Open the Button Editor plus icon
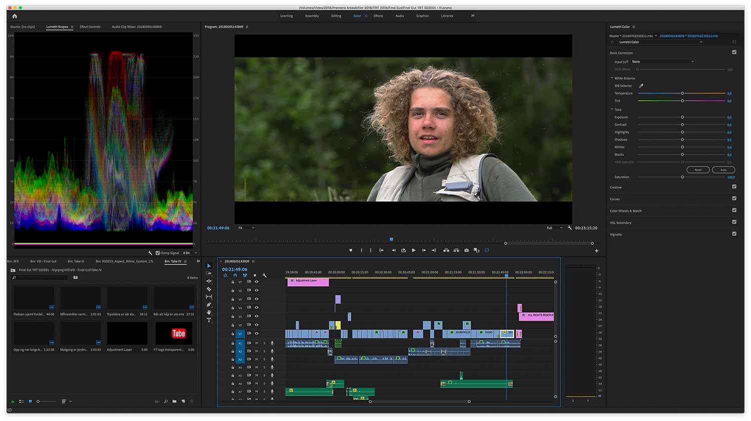 [596, 250]
